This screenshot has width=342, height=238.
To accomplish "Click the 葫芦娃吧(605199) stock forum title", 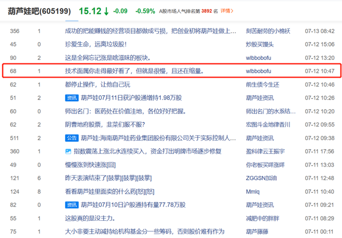I will coord(39,11).
